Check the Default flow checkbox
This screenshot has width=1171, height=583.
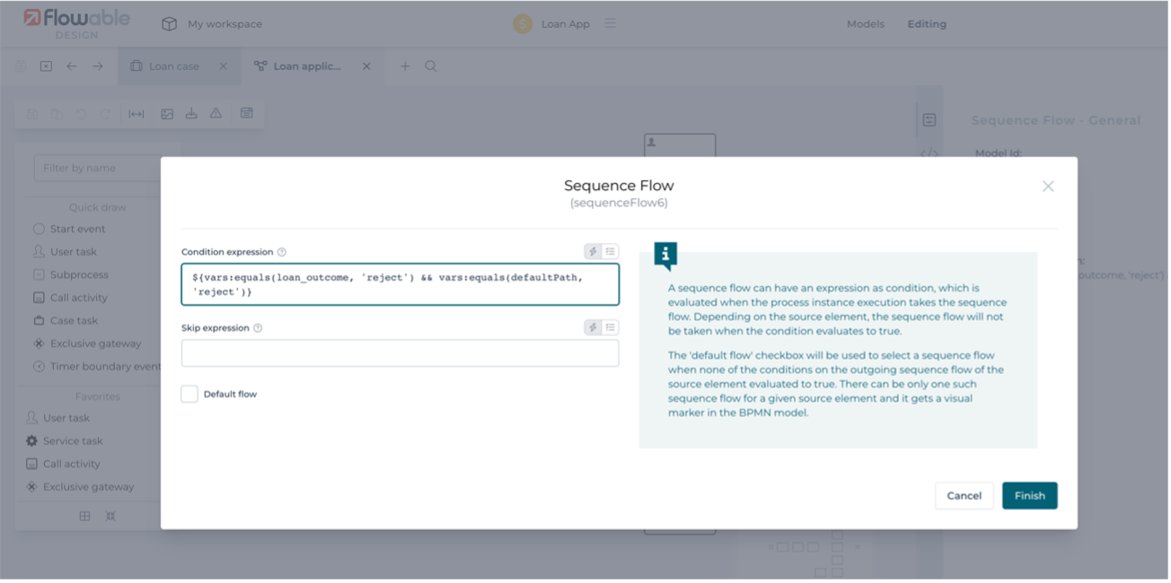click(189, 394)
